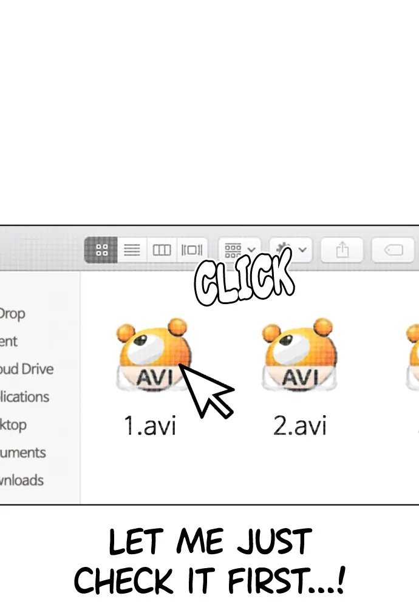Open iCloud Drive in the sidebar
The image size is (419, 607).
click(x=26, y=369)
